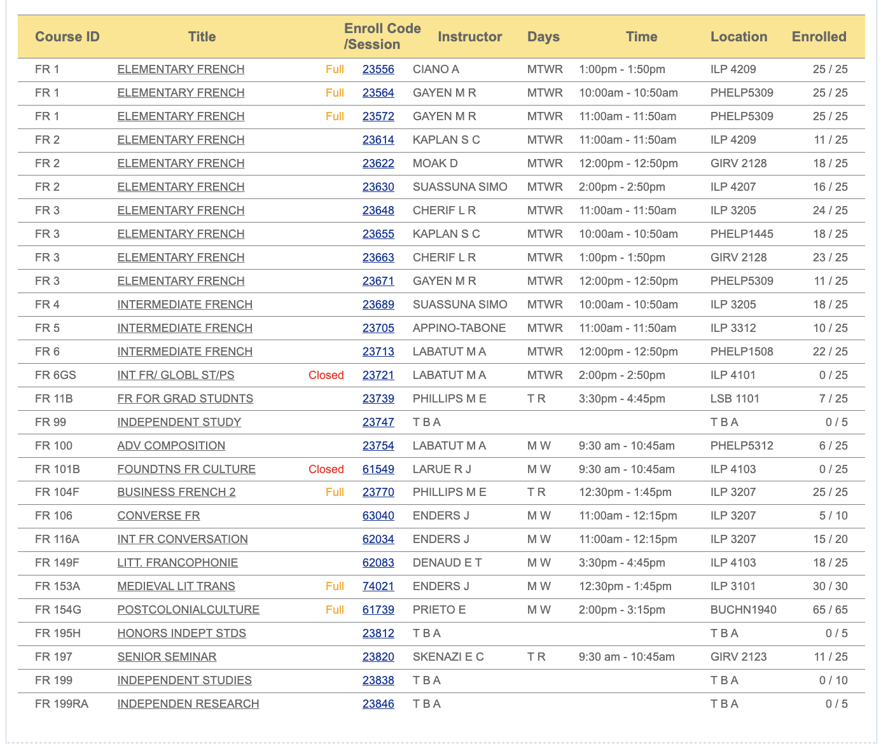
Task: Open enroll code 23689 link
Action: tap(378, 305)
